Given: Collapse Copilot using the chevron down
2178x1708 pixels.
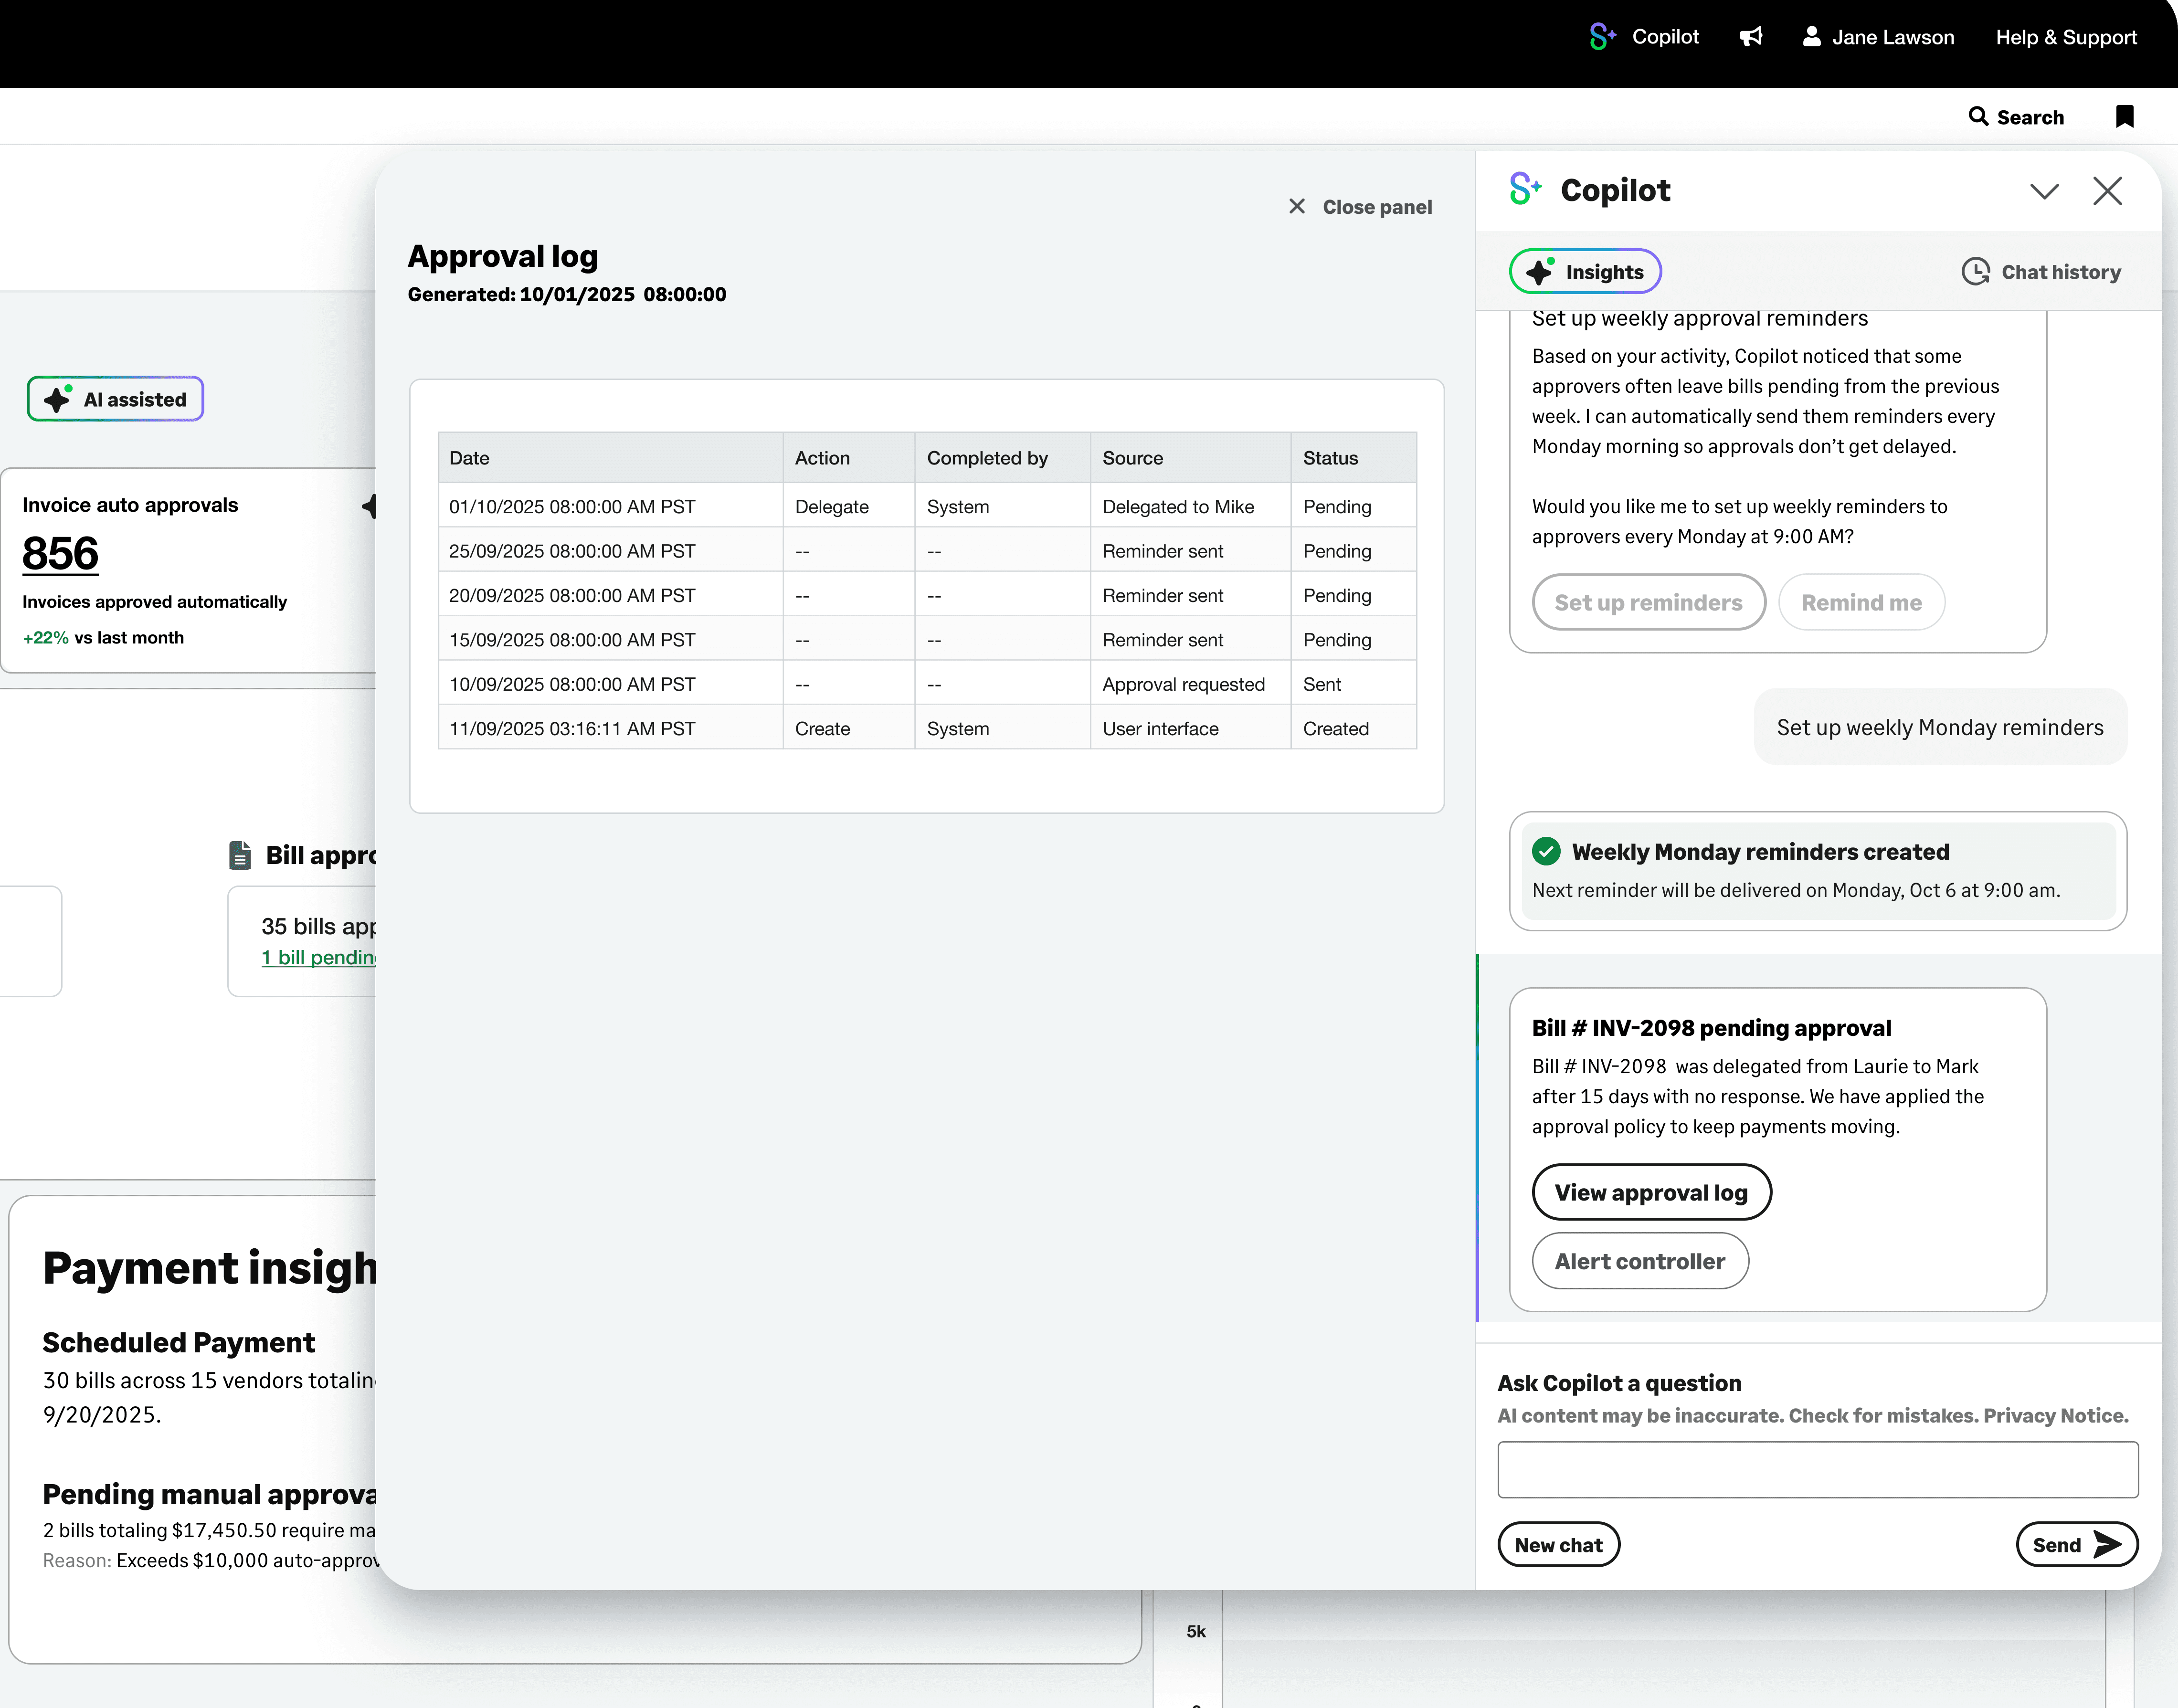Looking at the screenshot, I should [2044, 191].
